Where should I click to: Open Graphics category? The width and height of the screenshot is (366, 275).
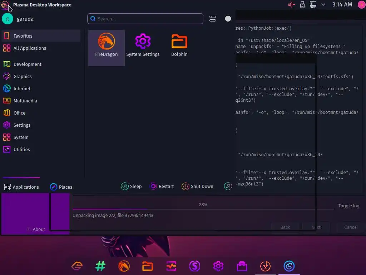[41, 76]
